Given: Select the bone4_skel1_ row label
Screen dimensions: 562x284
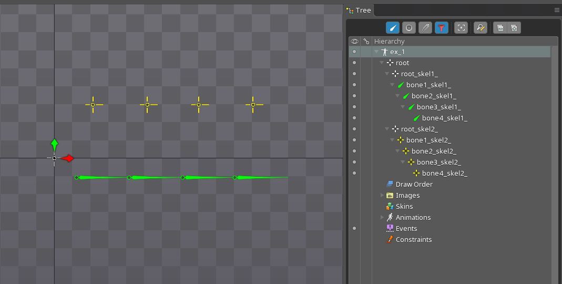Looking at the screenshot, I should pyautogui.click(x=444, y=118).
